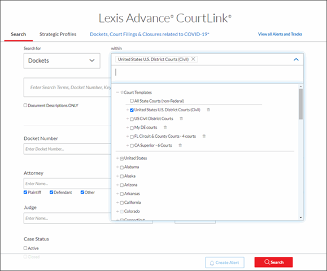Delete United States U.S. District Courts (Civil) template
This screenshot has height=271, width=327.
click(208, 110)
